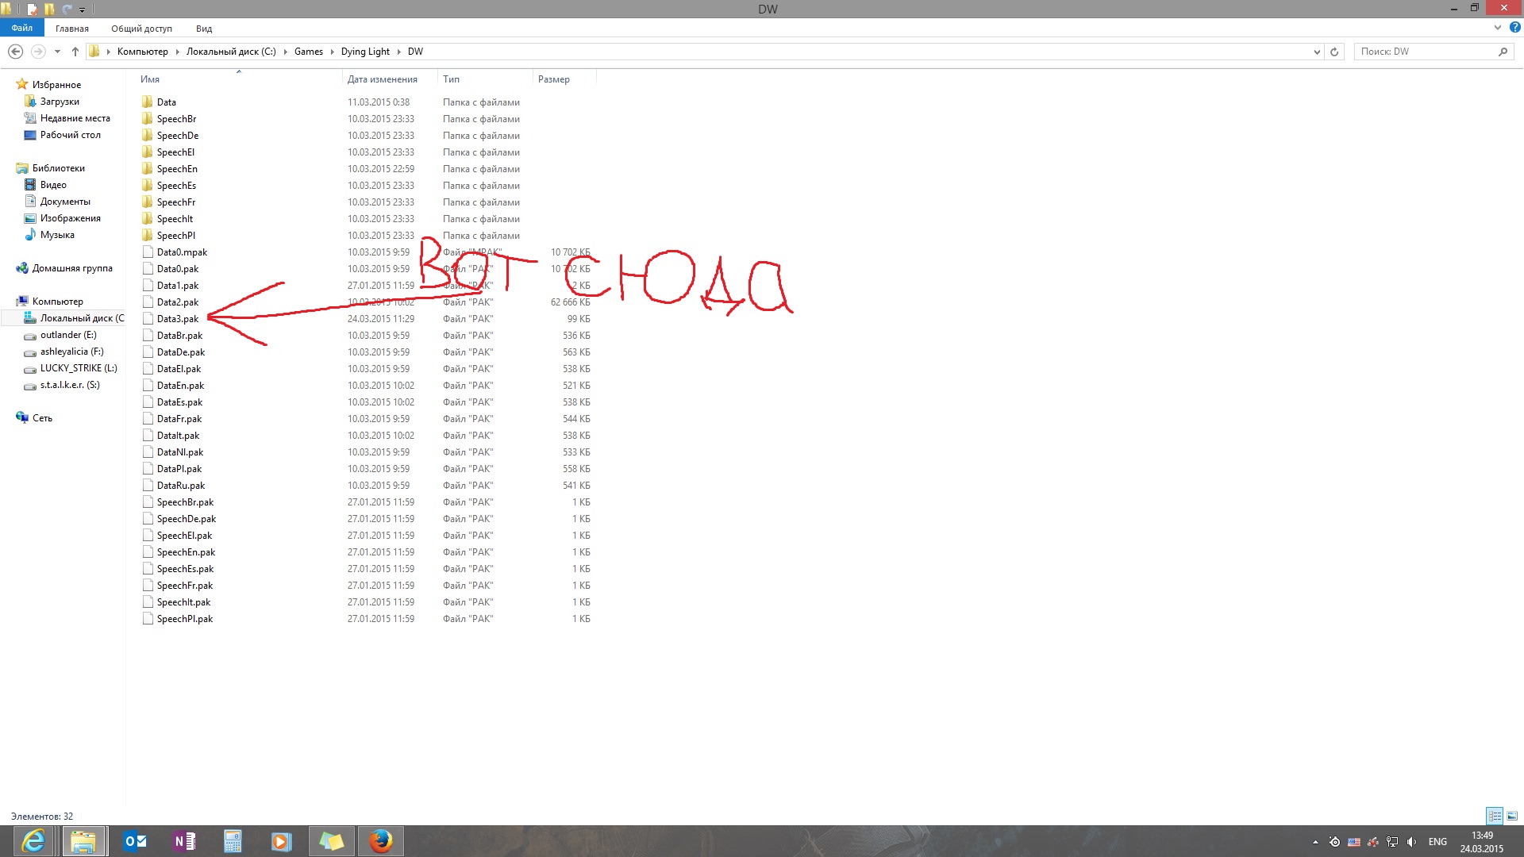Select Data3.pak file
The image size is (1524, 857).
(178, 319)
